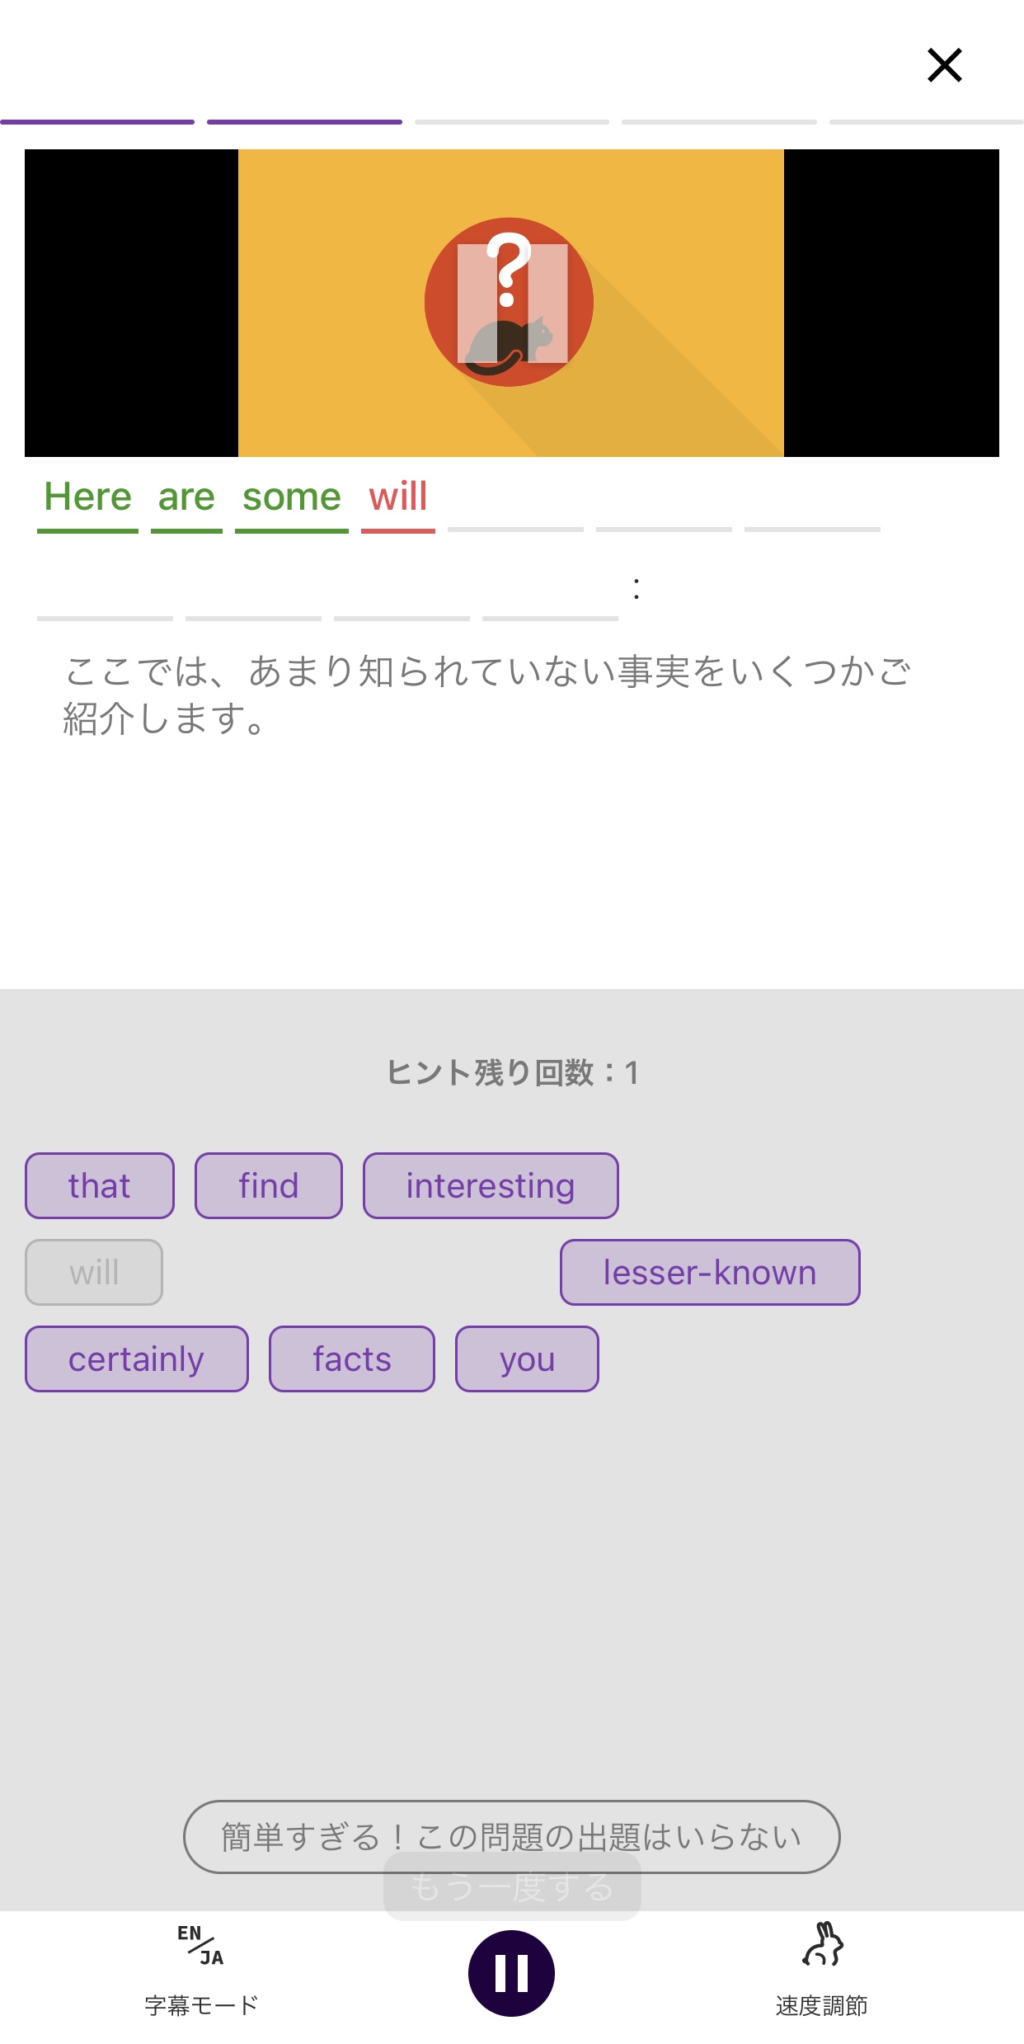
Task: Tap the Japanese translation sentence text
Action: coord(486,695)
